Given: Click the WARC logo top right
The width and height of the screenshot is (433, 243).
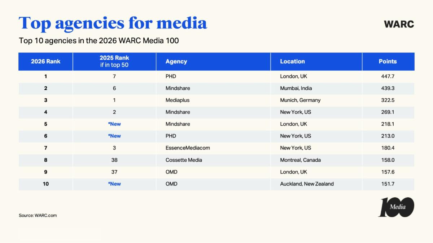Looking at the screenshot, I should tap(399, 24).
